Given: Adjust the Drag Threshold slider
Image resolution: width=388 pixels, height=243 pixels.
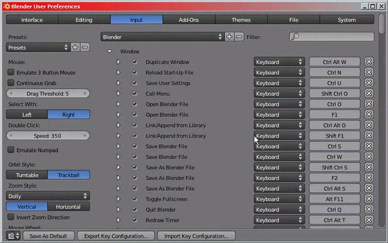Looking at the screenshot, I should tap(48, 93).
